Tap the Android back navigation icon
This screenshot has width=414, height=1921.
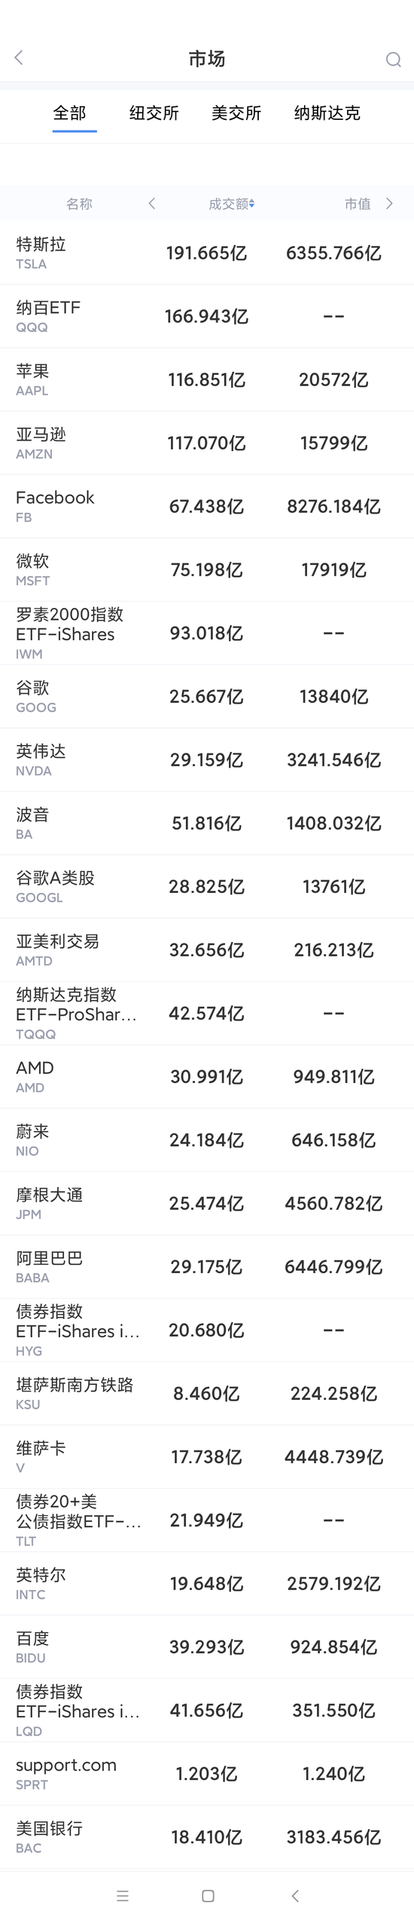[295, 1895]
